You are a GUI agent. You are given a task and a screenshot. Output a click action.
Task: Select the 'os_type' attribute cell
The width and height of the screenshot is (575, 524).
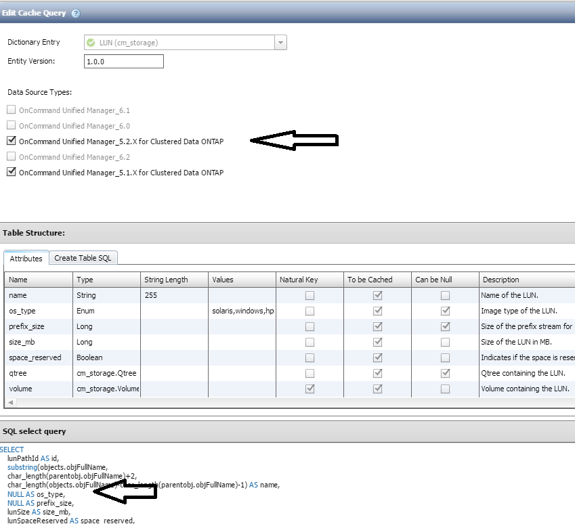pos(39,311)
